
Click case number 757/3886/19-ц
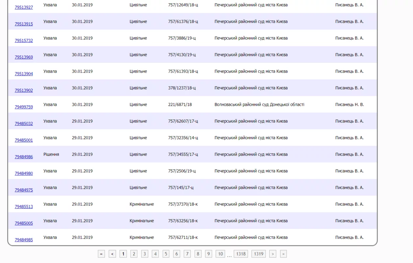182,38
